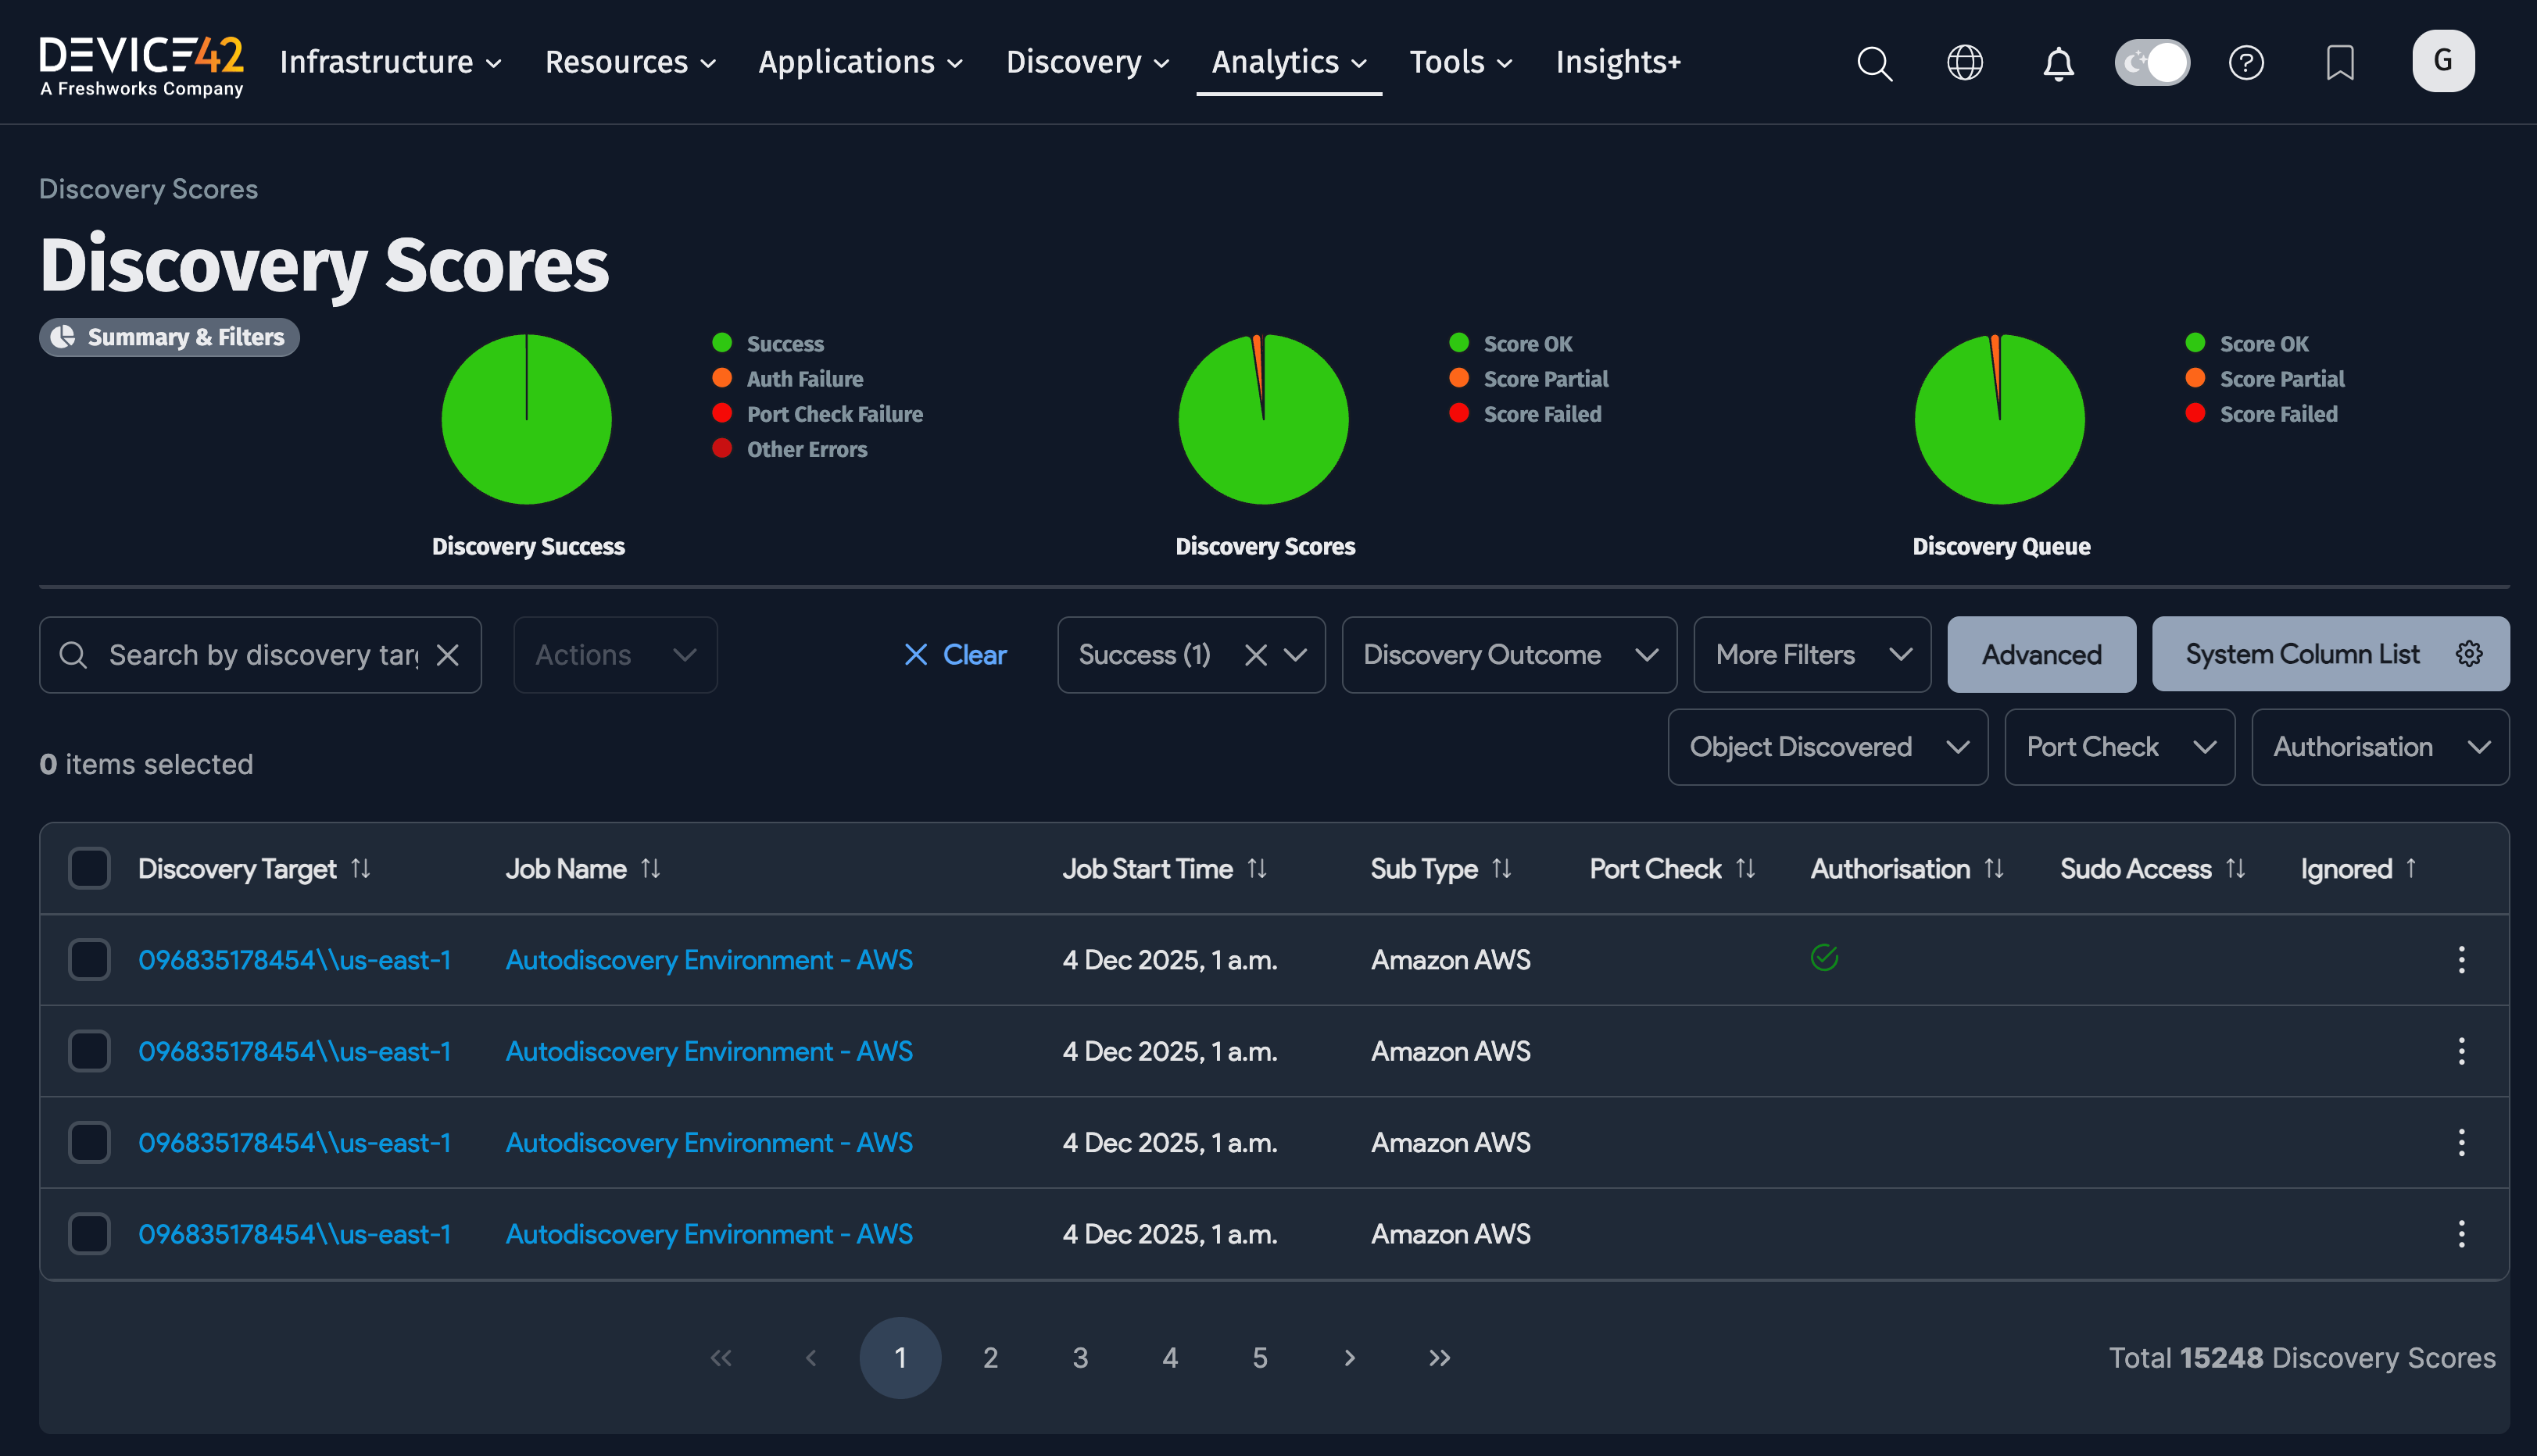
Task: Click the search by discovery target field
Action: tap(262, 655)
